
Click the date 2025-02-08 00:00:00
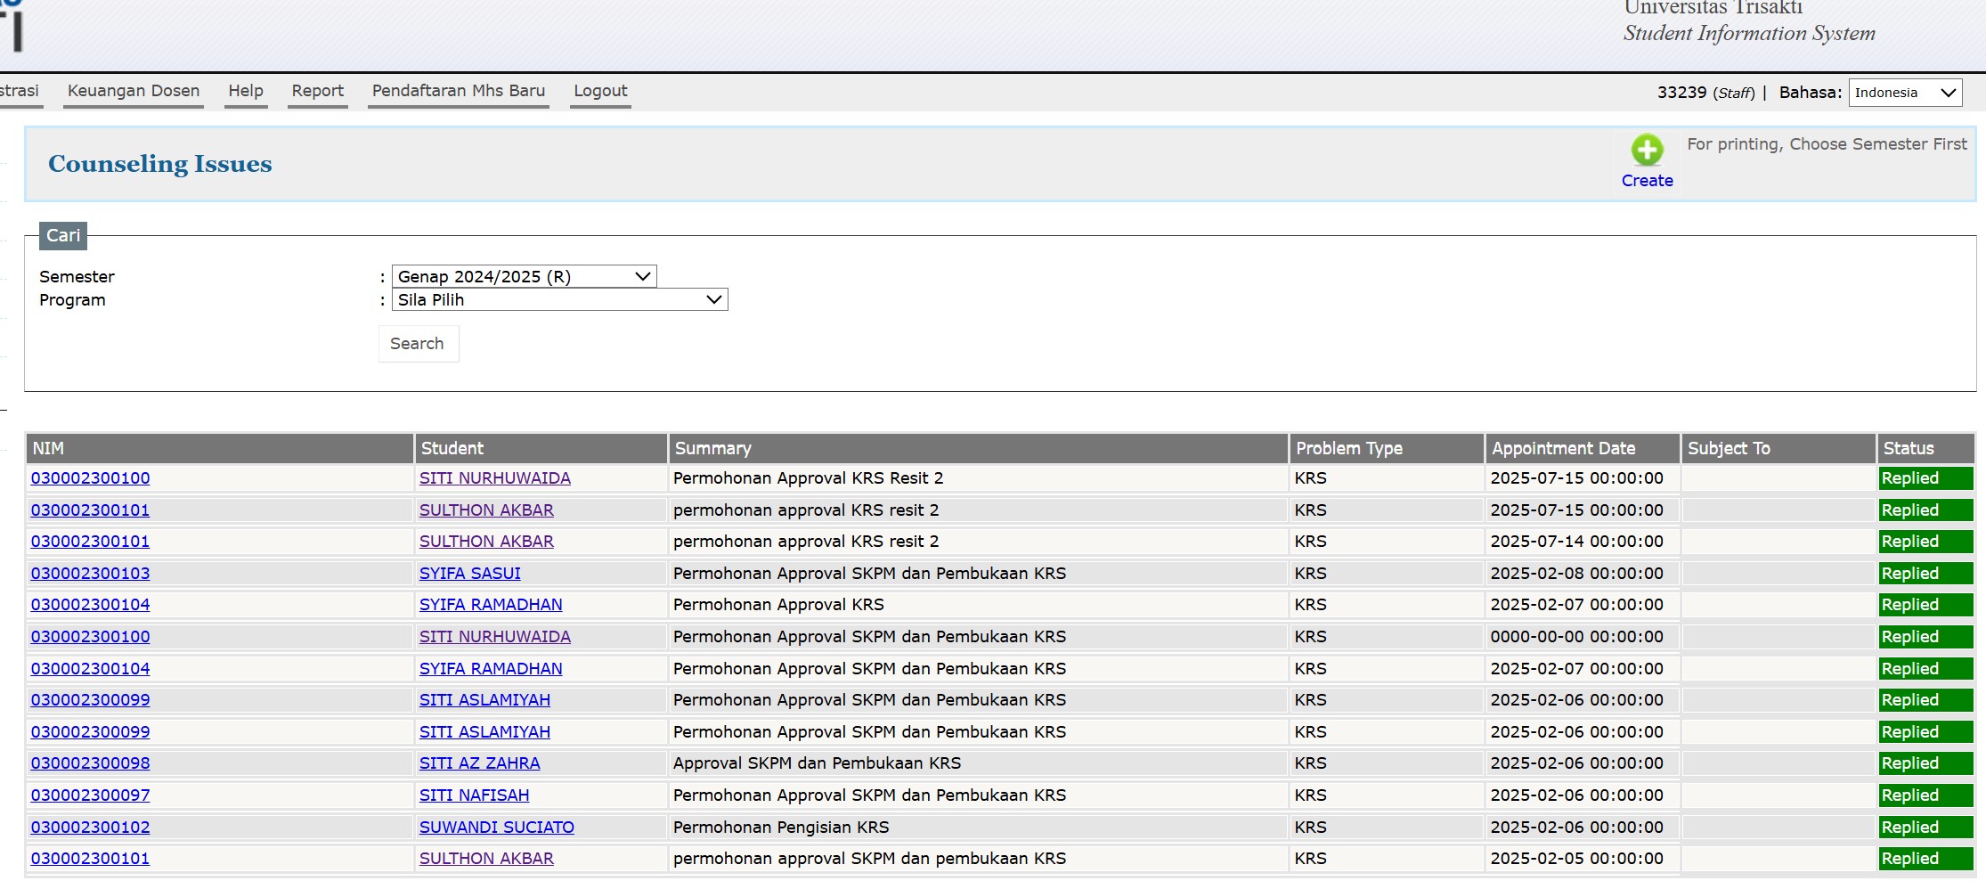(1576, 574)
